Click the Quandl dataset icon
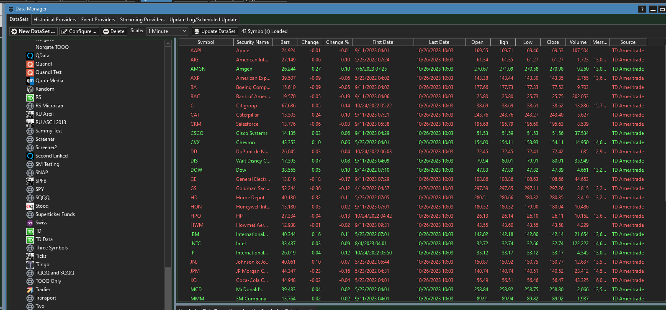666x310 pixels. click(x=30, y=64)
